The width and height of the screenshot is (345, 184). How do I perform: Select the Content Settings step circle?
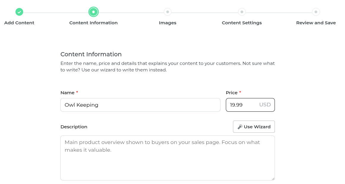pyautogui.click(x=242, y=12)
